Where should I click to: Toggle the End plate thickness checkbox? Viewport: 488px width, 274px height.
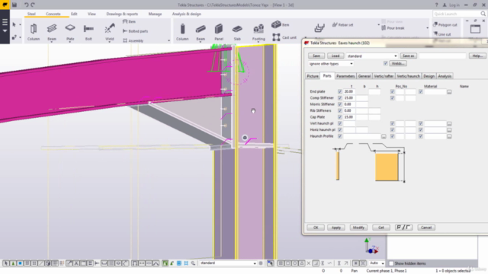pyautogui.click(x=340, y=91)
